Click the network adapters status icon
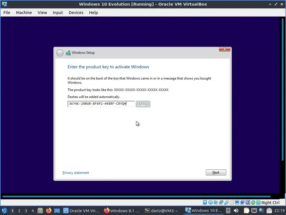286x215 pixels. click(221, 202)
